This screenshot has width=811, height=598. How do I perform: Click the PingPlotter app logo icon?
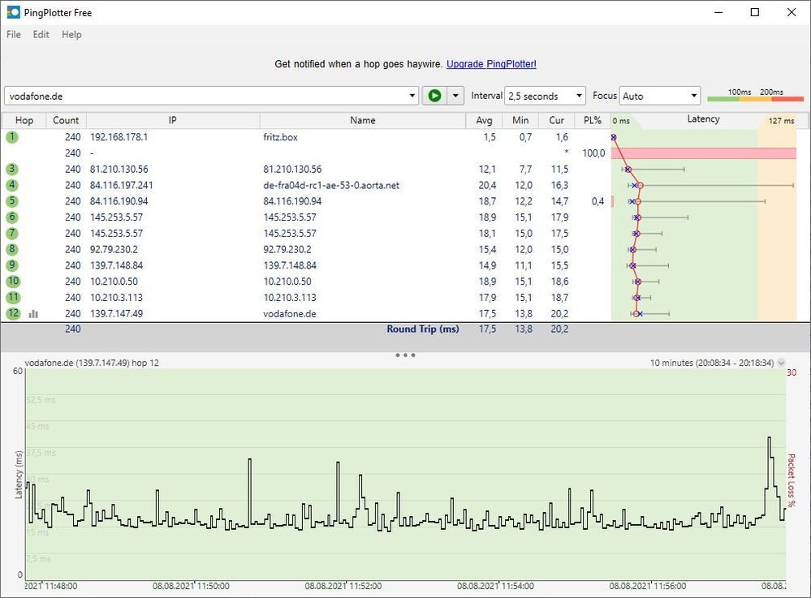(13, 12)
